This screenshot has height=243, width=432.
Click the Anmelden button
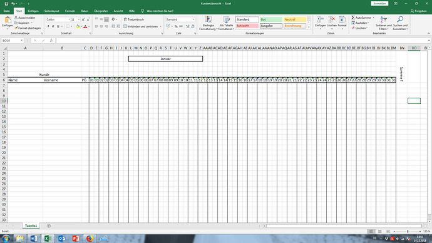click(379, 4)
